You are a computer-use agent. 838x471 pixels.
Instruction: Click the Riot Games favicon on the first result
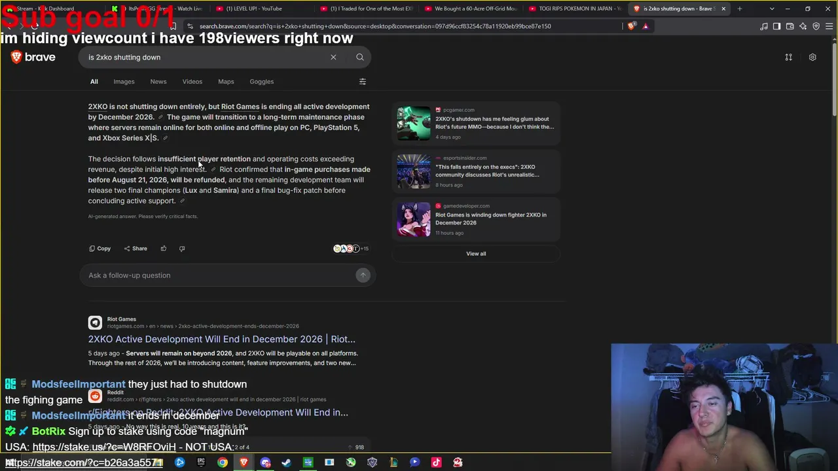pyautogui.click(x=95, y=323)
